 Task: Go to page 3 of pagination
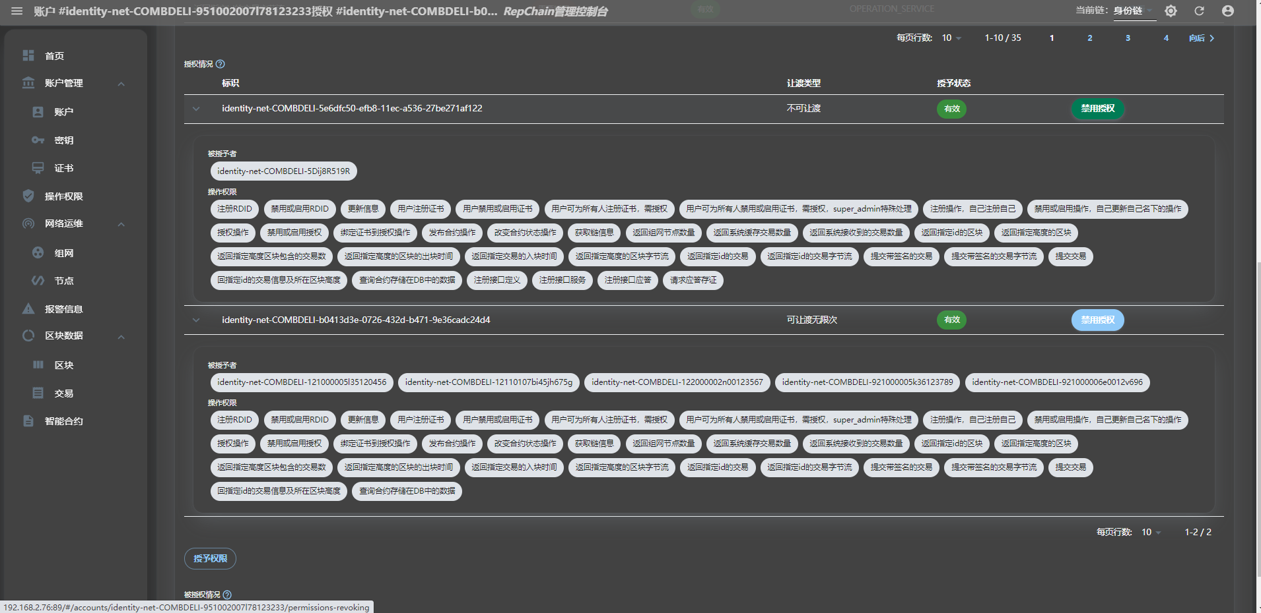tap(1128, 38)
